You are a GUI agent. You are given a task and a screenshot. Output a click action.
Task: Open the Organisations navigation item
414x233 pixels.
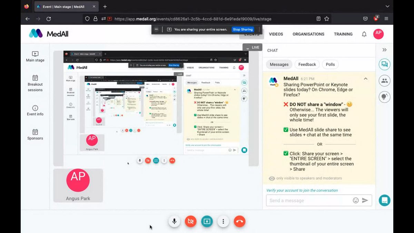pos(308,34)
